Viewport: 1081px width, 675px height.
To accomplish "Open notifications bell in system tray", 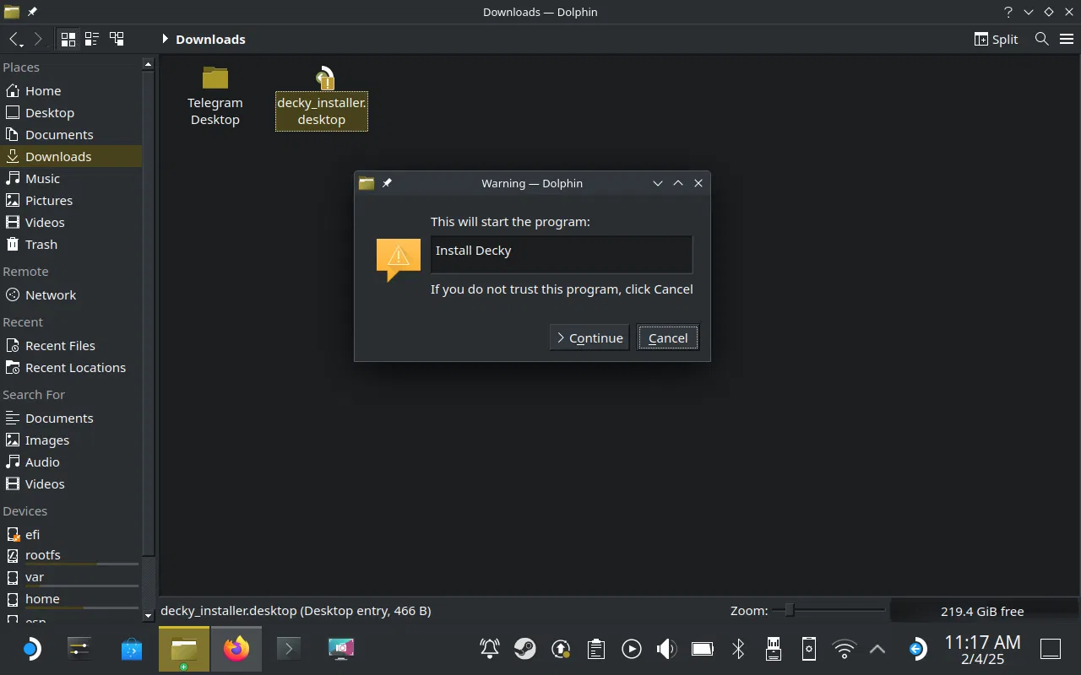I will click(x=490, y=649).
